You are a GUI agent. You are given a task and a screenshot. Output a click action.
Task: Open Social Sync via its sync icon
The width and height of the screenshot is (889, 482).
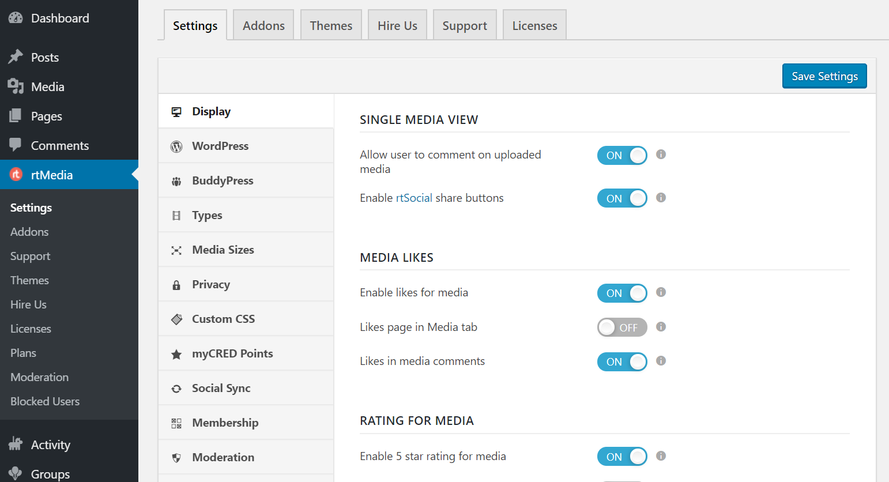click(176, 388)
